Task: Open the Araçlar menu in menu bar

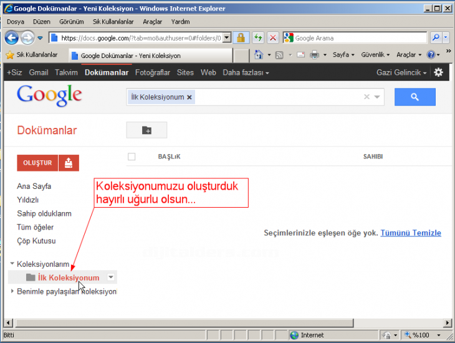Action: (153, 21)
